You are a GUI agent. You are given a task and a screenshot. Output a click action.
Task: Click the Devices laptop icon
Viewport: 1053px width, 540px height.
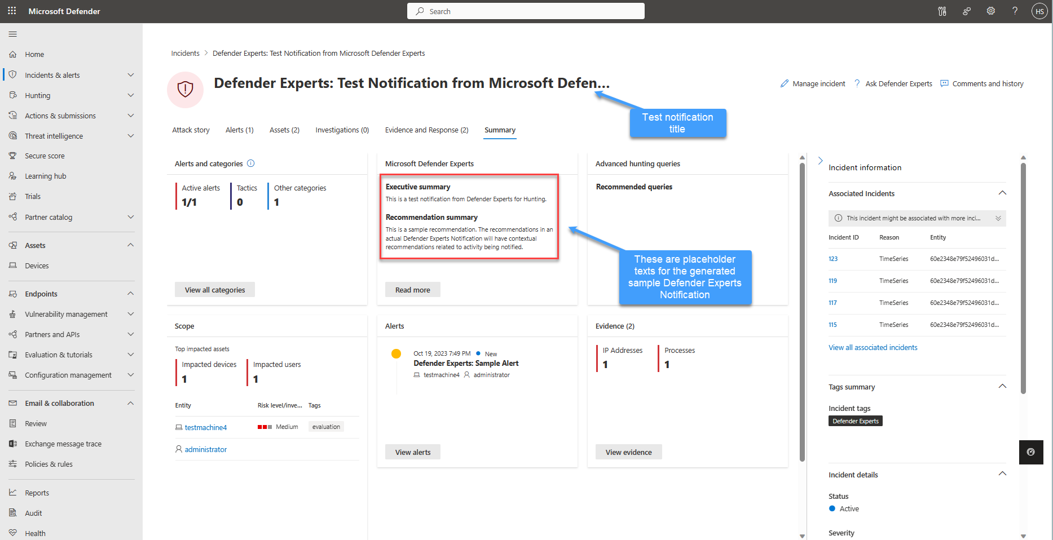coord(12,265)
